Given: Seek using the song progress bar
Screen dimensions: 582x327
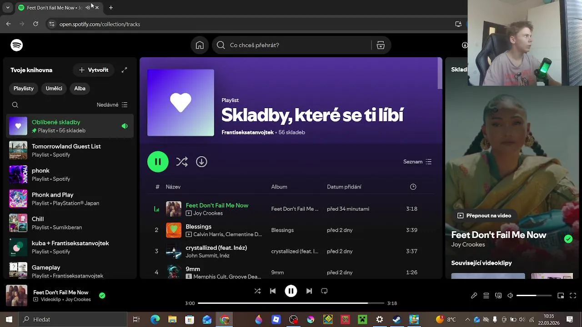Looking at the screenshot, I should (291, 303).
